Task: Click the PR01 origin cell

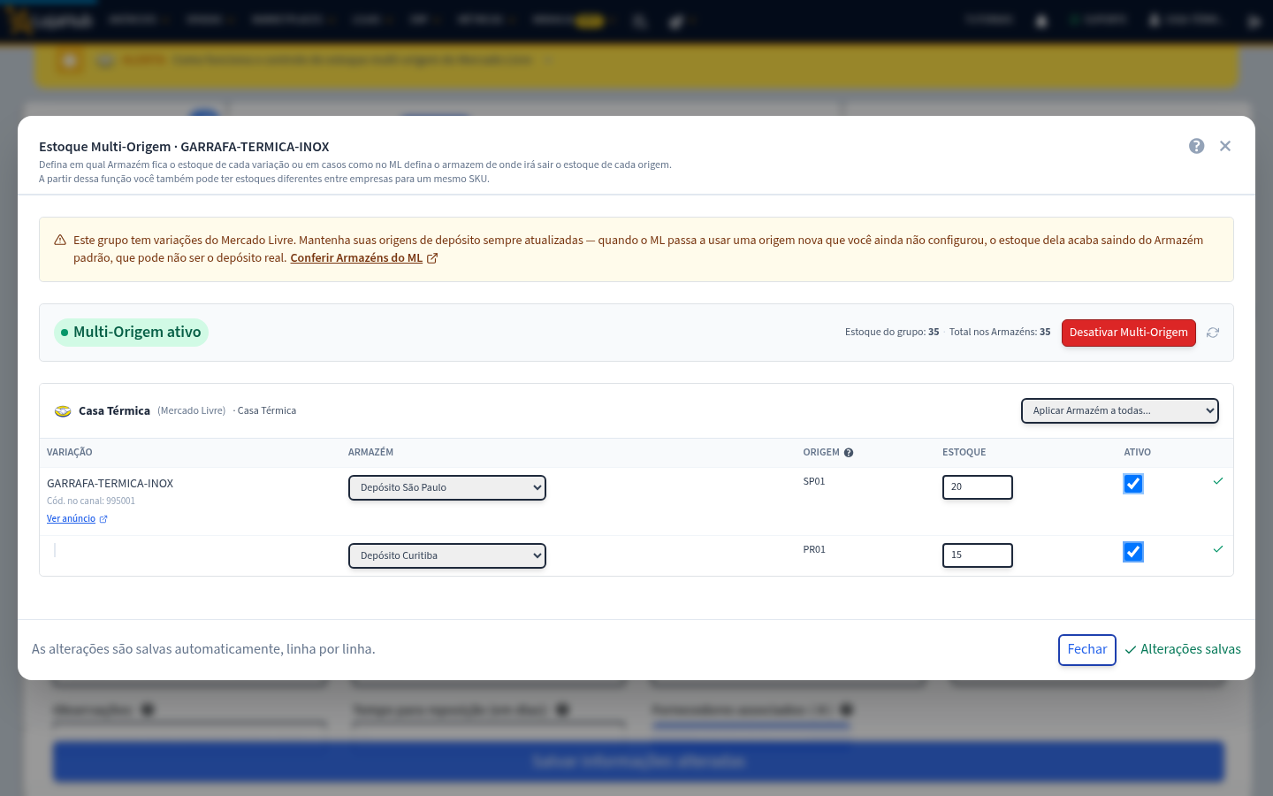Action: coord(814,550)
